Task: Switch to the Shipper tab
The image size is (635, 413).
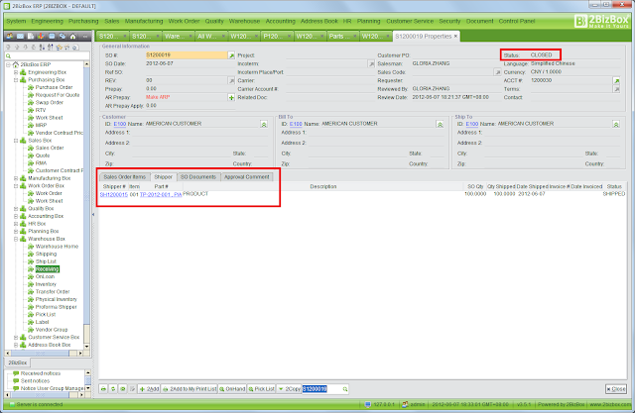Action: click(x=163, y=177)
